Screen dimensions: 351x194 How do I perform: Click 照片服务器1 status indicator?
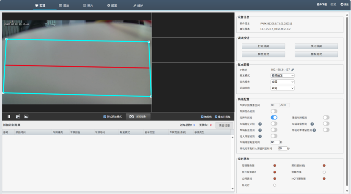point(324,166)
